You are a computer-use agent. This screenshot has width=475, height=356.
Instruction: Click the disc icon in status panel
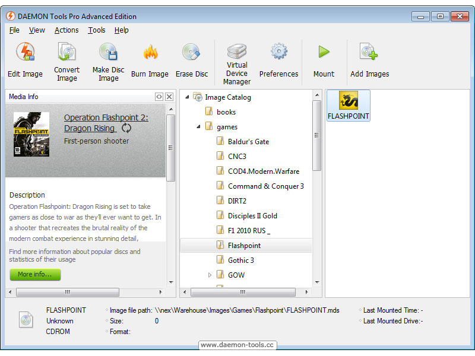coord(26,320)
